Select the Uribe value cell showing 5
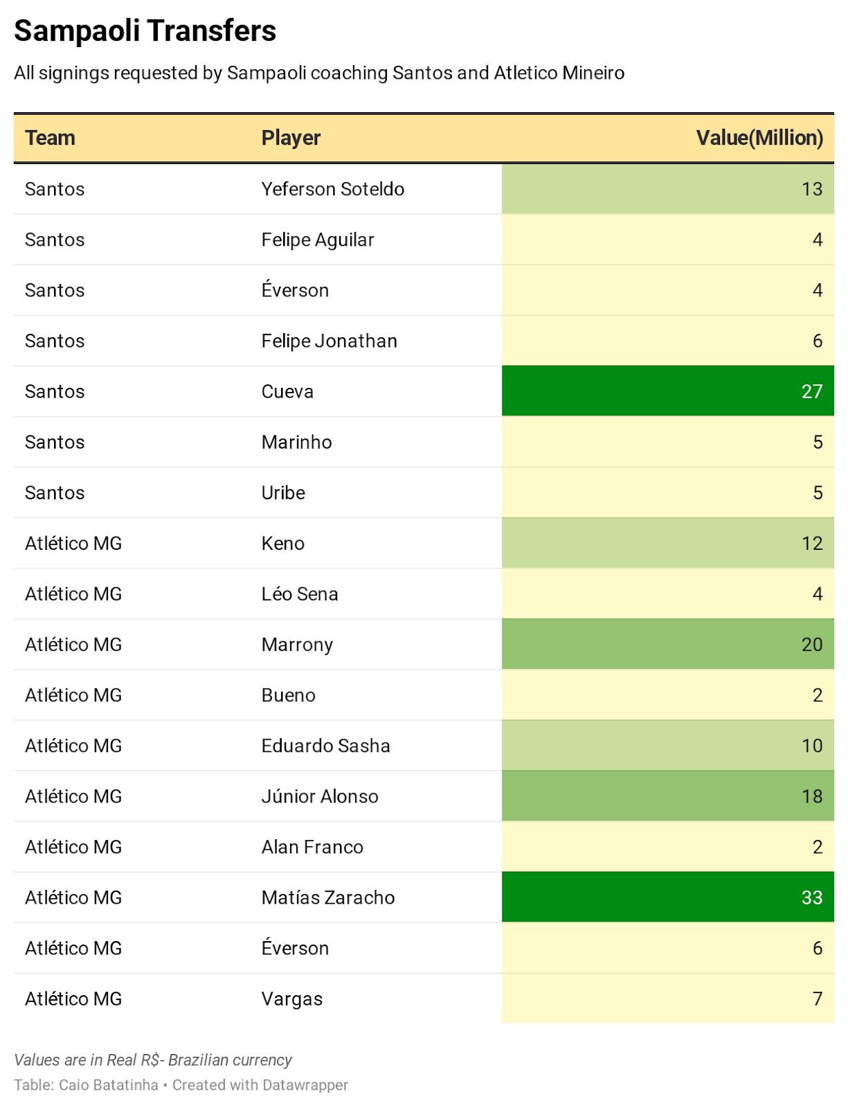The height and width of the screenshot is (1108, 848). 667,493
